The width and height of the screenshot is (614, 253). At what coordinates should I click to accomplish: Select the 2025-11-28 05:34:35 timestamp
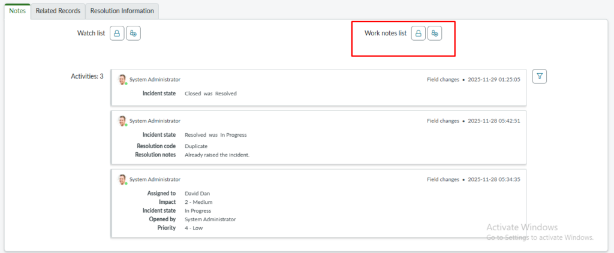[493, 179]
